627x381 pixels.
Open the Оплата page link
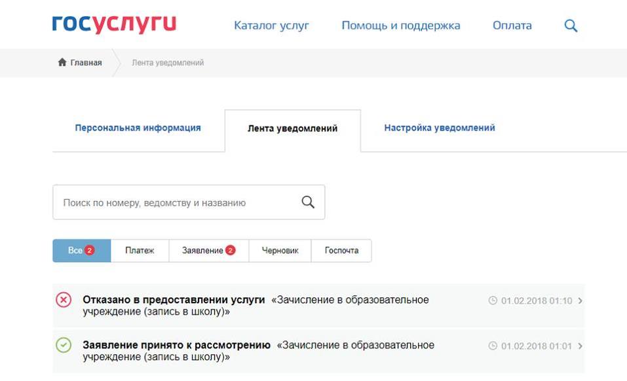512,26
